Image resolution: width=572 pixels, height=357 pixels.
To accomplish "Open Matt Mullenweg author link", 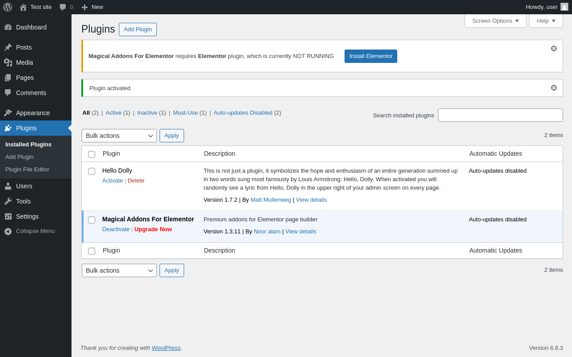I will 271,200.
